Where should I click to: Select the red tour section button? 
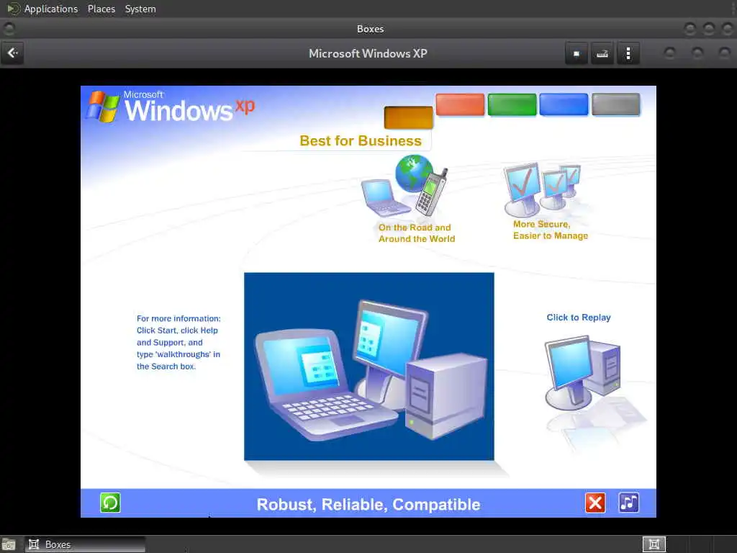coord(460,104)
